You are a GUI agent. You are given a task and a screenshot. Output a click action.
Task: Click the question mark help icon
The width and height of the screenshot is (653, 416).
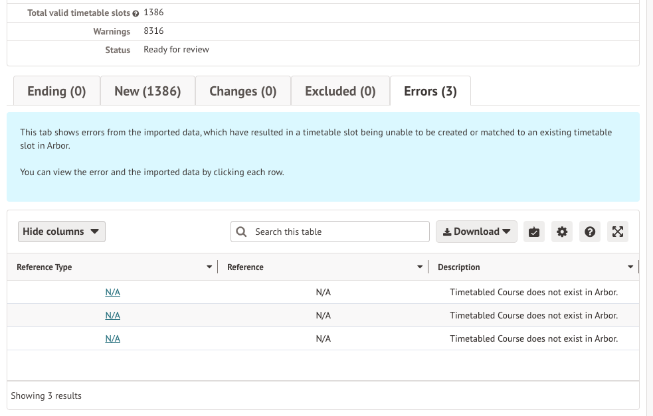click(590, 232)
